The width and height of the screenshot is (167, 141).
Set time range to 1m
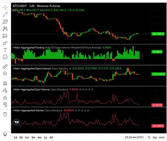pos(27,138)
